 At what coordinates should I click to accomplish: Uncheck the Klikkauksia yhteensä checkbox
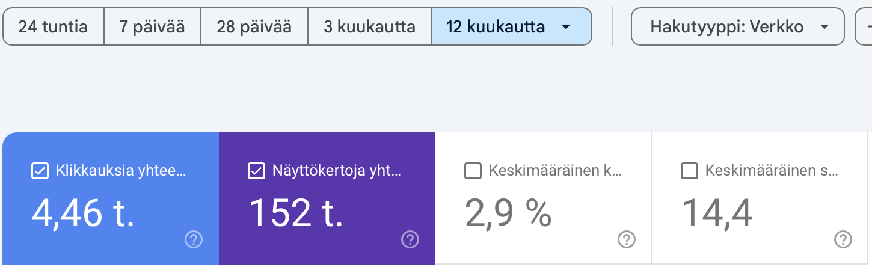40,171
